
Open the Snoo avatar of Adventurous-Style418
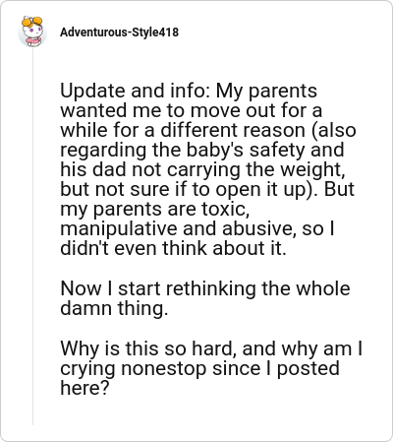coord(32,32)
